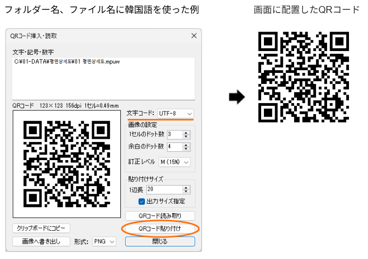
Task: Open the 文字コード UTF-8 dropdown
Action: [x=175, y=114]
